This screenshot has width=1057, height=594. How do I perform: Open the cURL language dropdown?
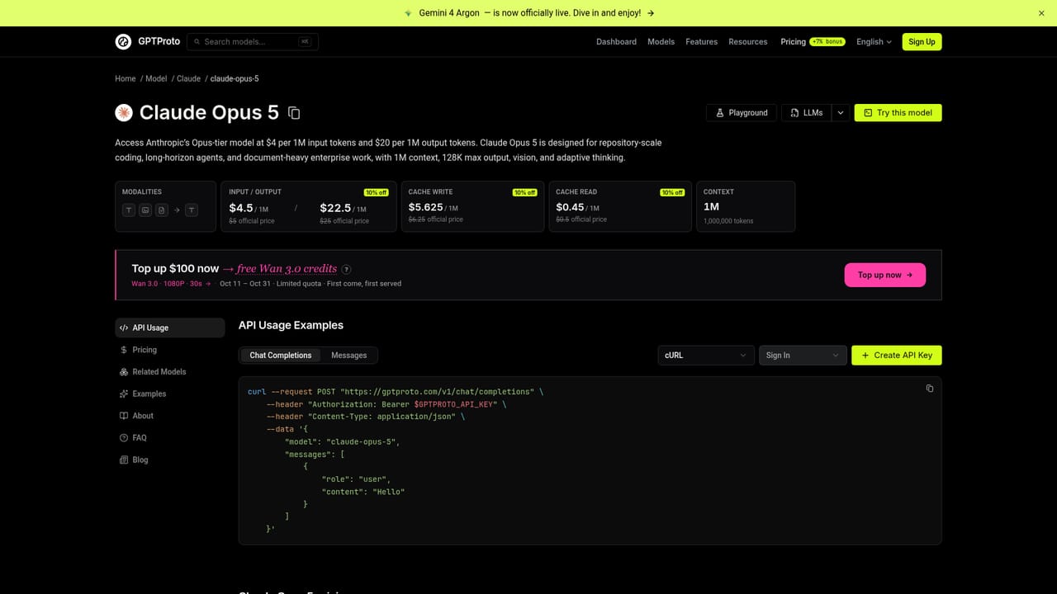tap(706, 356)
